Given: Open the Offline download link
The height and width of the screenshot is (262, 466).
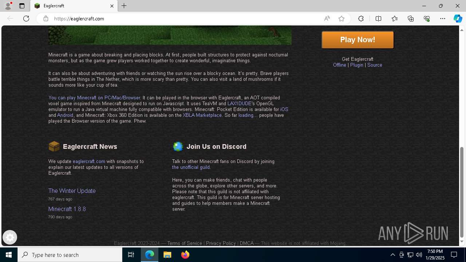Looking at the screenshot, I should pos(340,65).
